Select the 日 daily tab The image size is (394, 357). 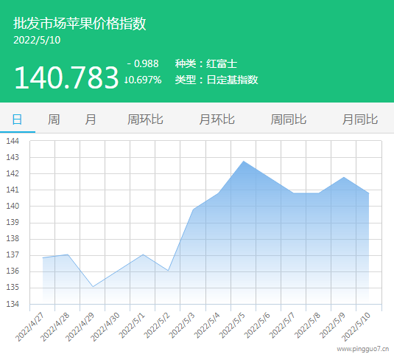pos(17,119)
